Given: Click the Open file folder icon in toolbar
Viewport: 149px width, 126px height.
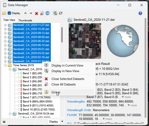Looking at the screenshot, I should pos(4,13).
